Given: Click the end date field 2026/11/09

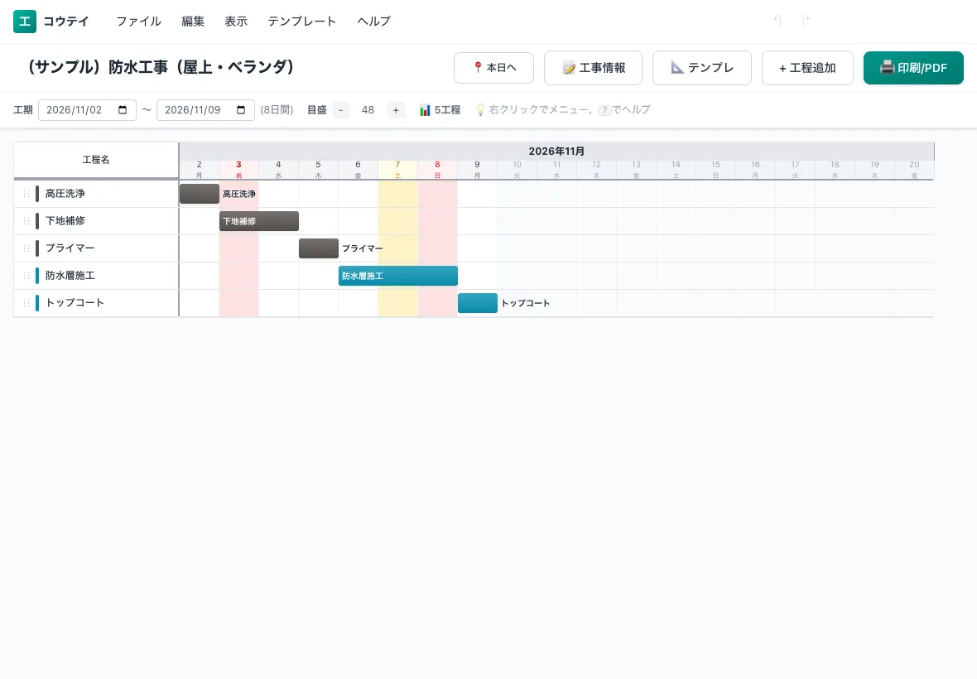Looking at the screenshot, I should click(x=205, y=110).
